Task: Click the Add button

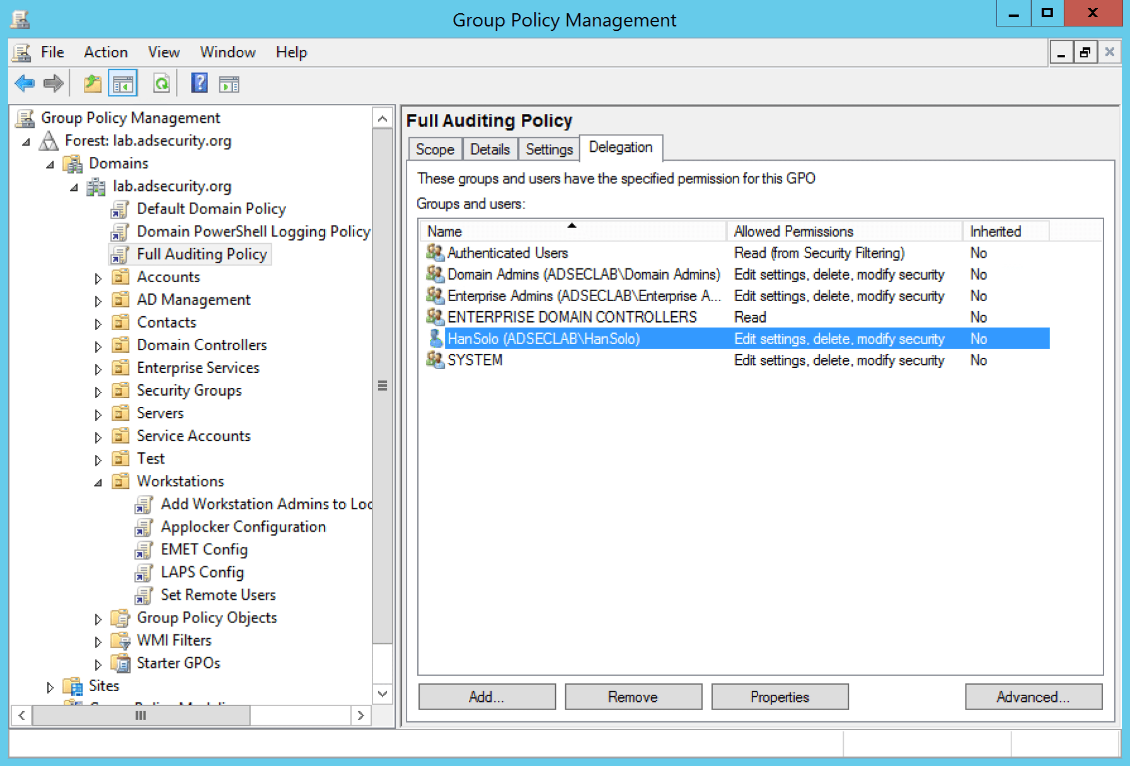Action: pos(486,697)
